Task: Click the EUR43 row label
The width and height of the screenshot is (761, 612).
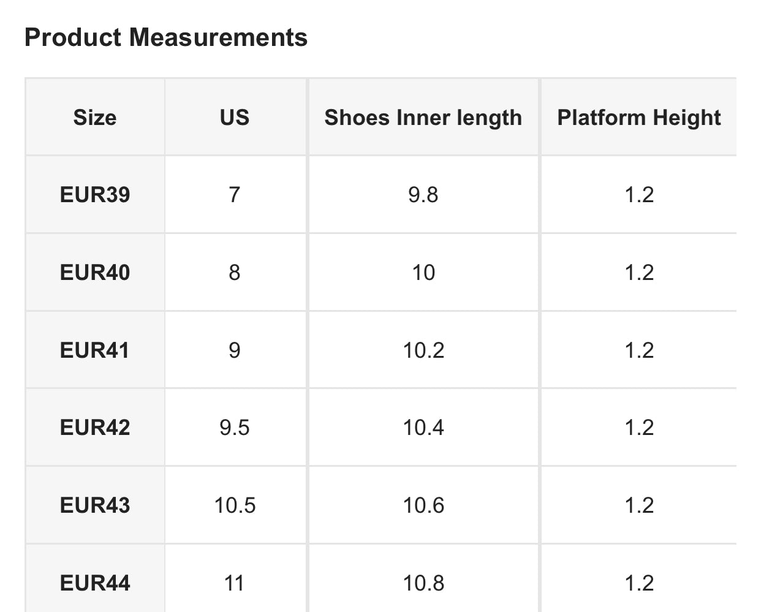Action: tap(95, 505)
